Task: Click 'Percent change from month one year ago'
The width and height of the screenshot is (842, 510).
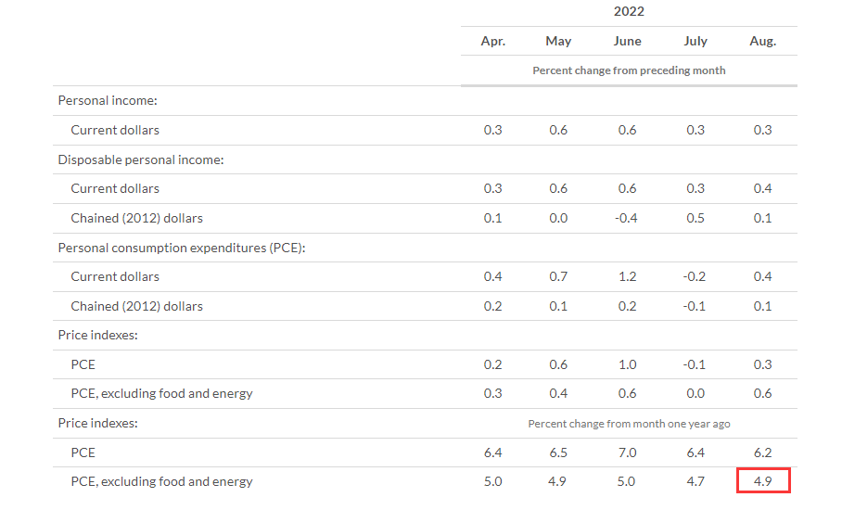Action: 629,424
